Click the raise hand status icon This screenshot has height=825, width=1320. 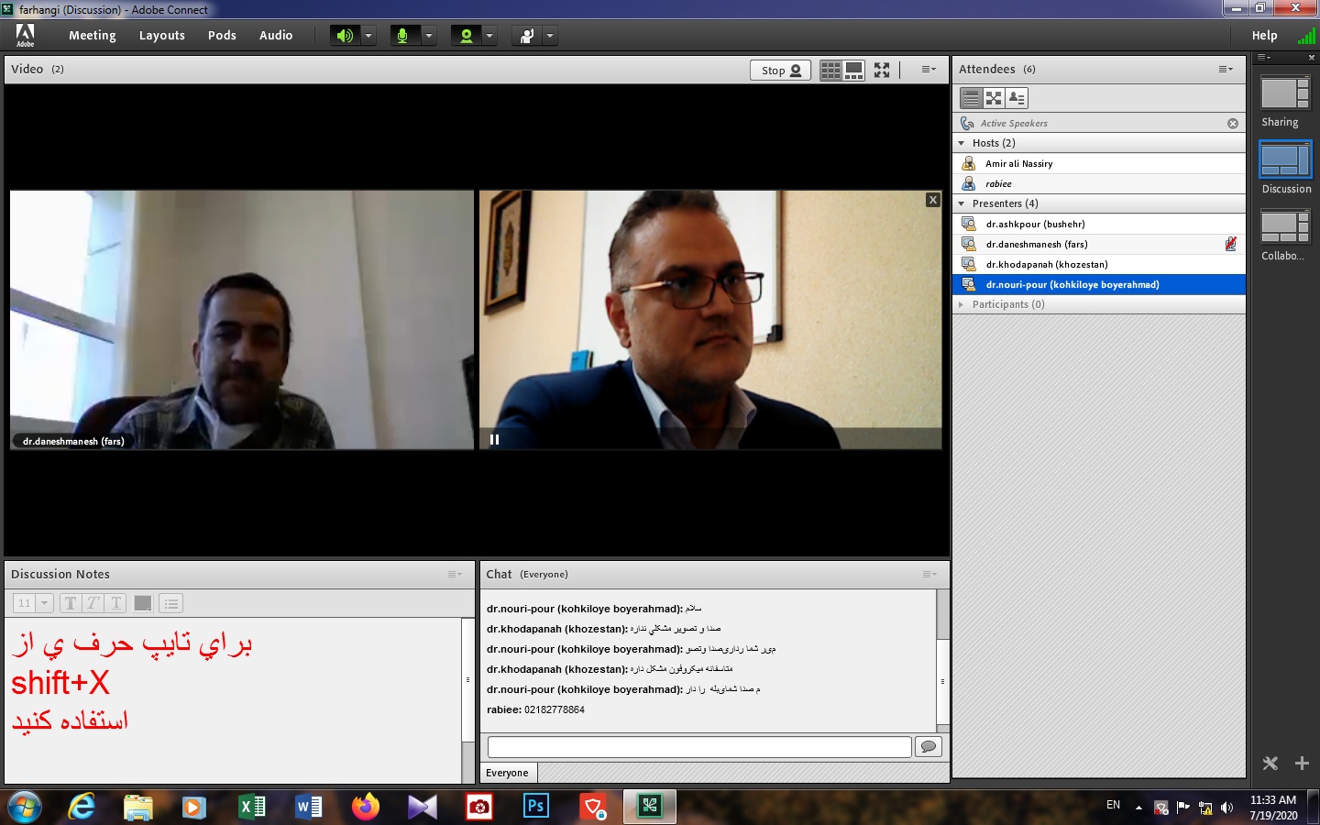tap(527, 36)
